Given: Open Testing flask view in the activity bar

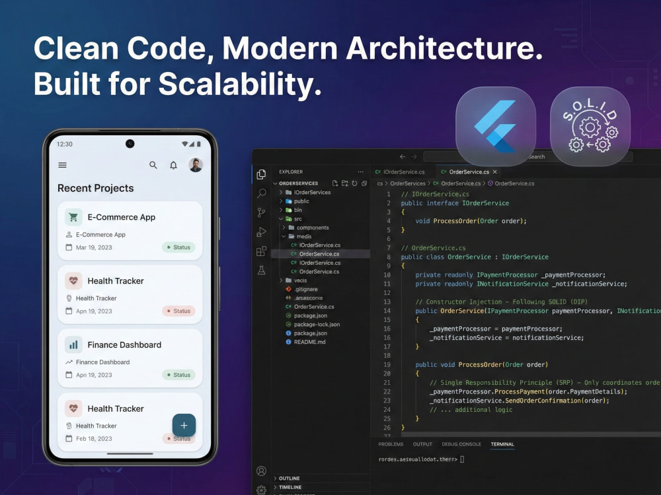Looking at the screenshot, I should tap(261, 270).
